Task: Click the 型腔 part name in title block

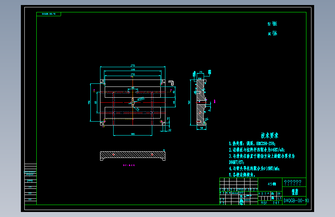Action: click(295, 192)
